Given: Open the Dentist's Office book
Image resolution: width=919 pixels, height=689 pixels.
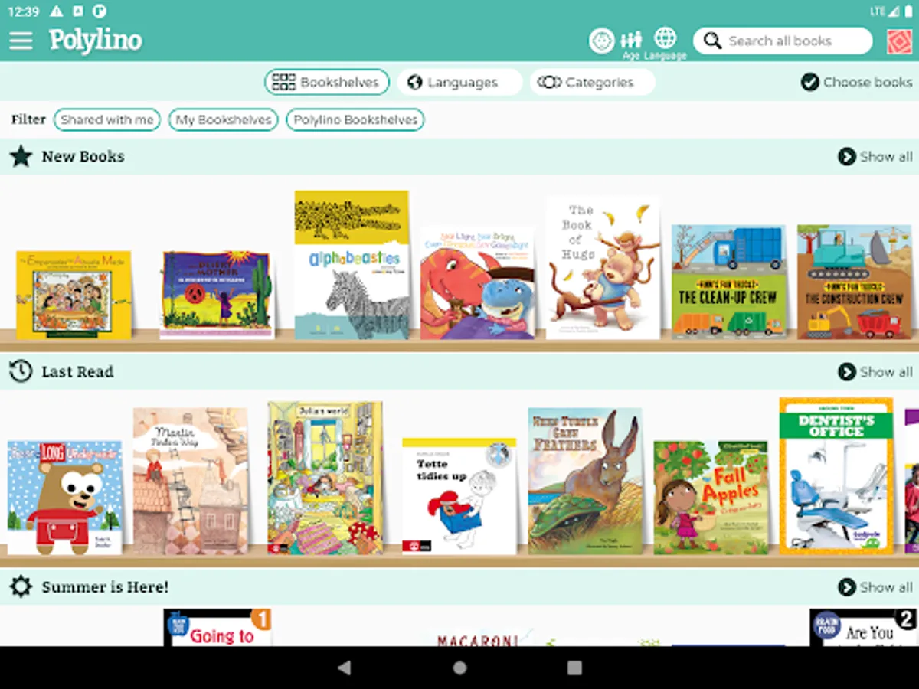Looking at the screenshot, I should coord(836,476).
